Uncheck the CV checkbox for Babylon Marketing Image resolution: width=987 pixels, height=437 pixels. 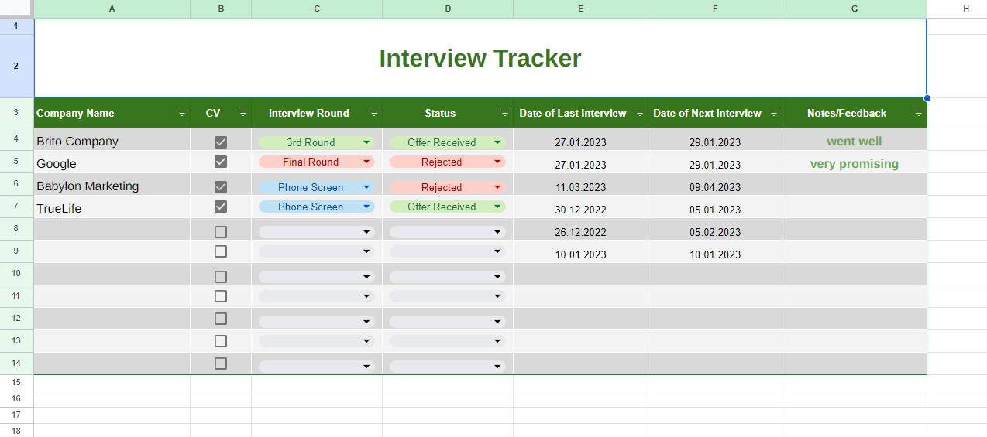click(x=221, y=187)
